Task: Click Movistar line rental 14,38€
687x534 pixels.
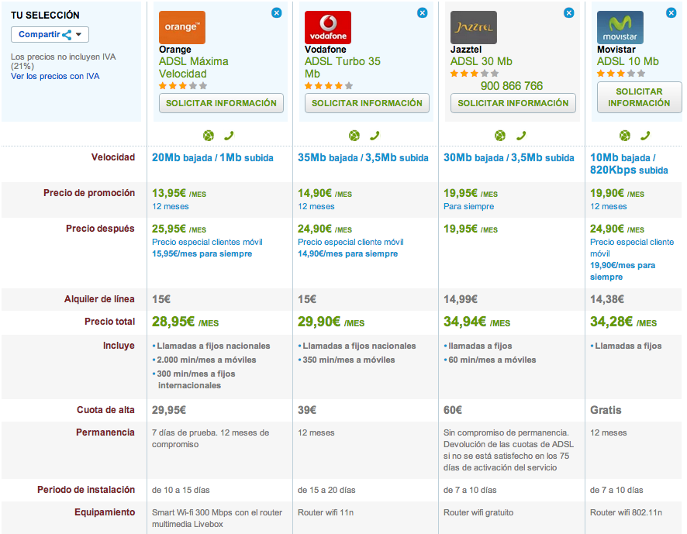Action: point(607,299)
